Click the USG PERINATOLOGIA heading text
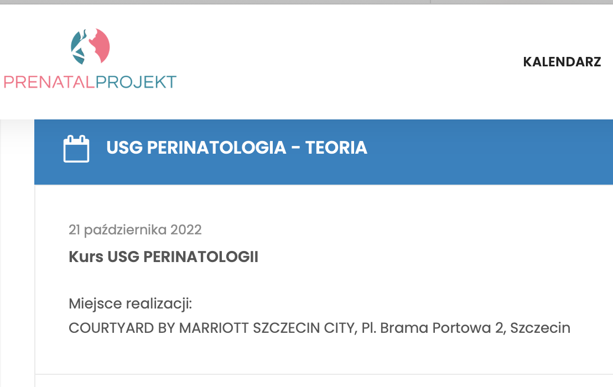 [196, 148]
